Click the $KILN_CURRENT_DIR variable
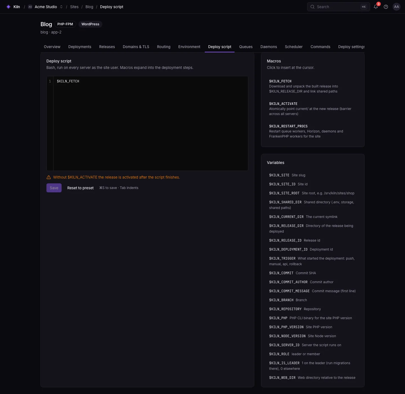Screen dimensions: 405x394 point(313,217)
